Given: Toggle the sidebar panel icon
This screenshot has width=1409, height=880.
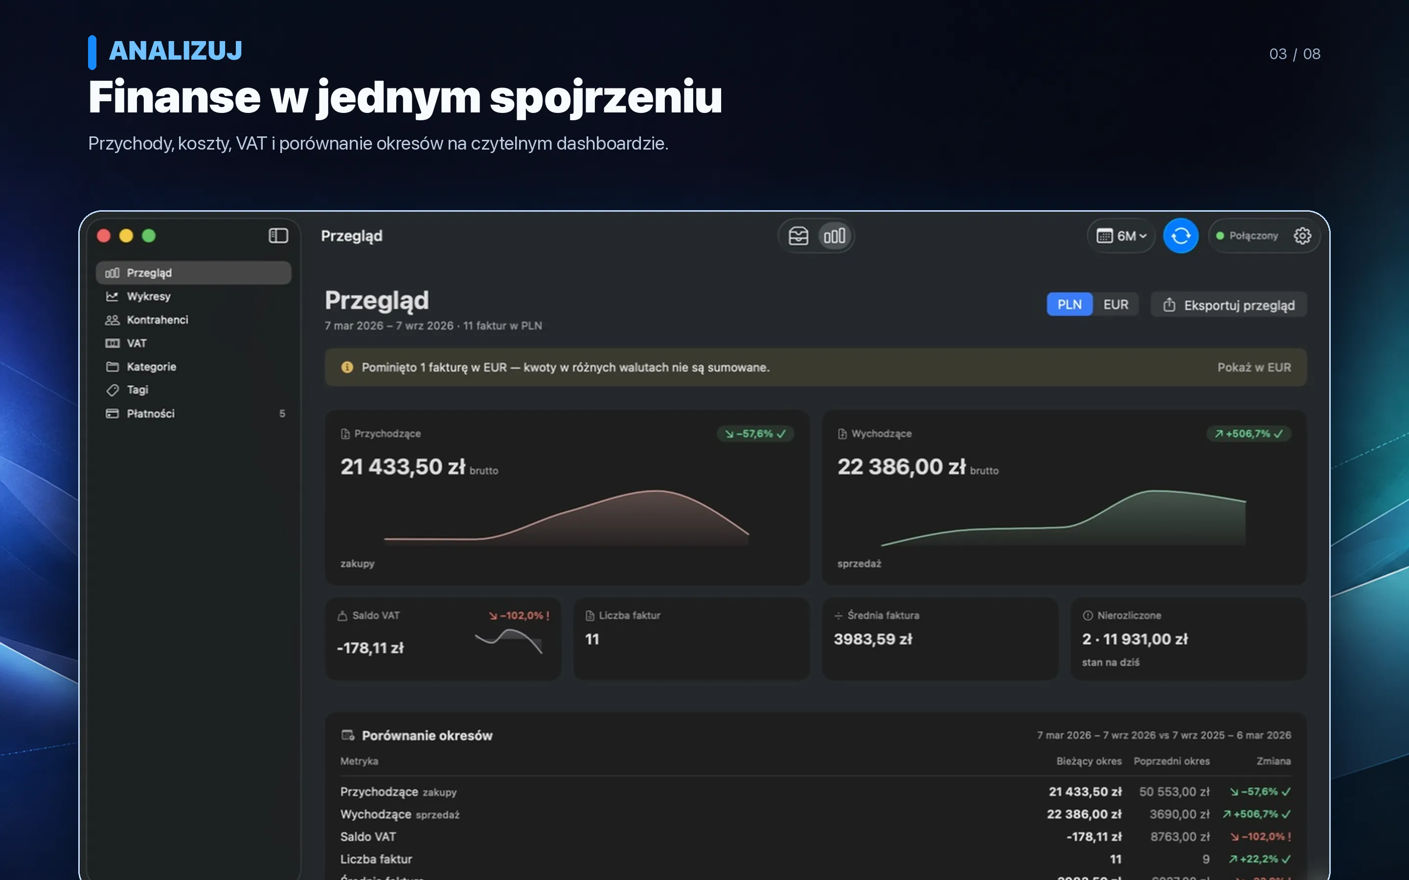Looking at the screenshot, I should [278, 236].
